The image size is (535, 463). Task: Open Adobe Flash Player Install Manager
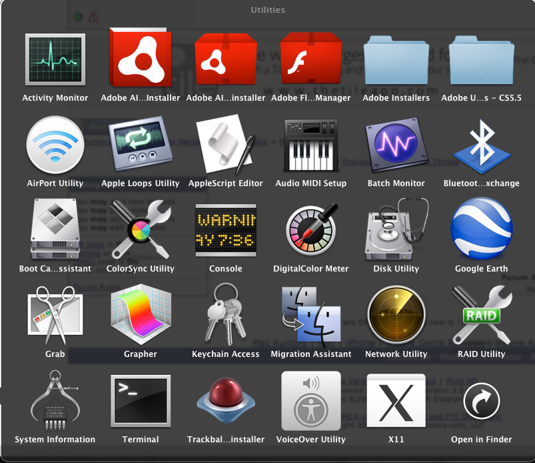point(311,58)
